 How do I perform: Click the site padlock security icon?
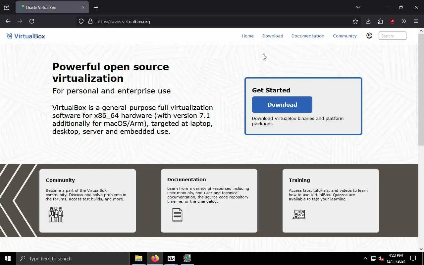tap(90, 22)
